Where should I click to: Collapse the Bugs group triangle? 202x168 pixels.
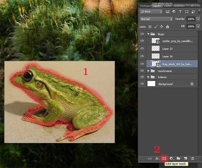[148, 34]
